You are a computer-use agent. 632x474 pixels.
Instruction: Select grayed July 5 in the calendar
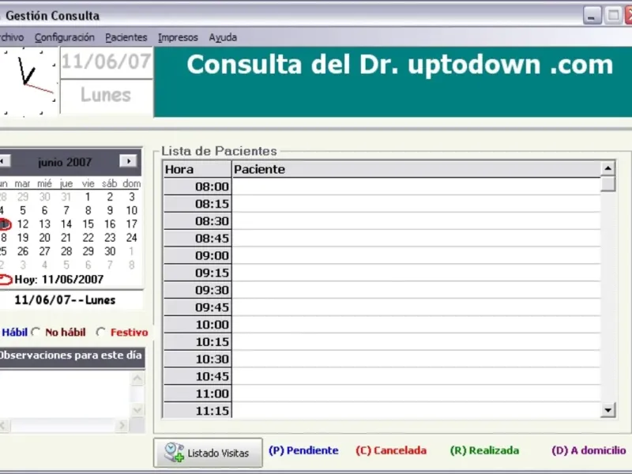click(66, 265)
